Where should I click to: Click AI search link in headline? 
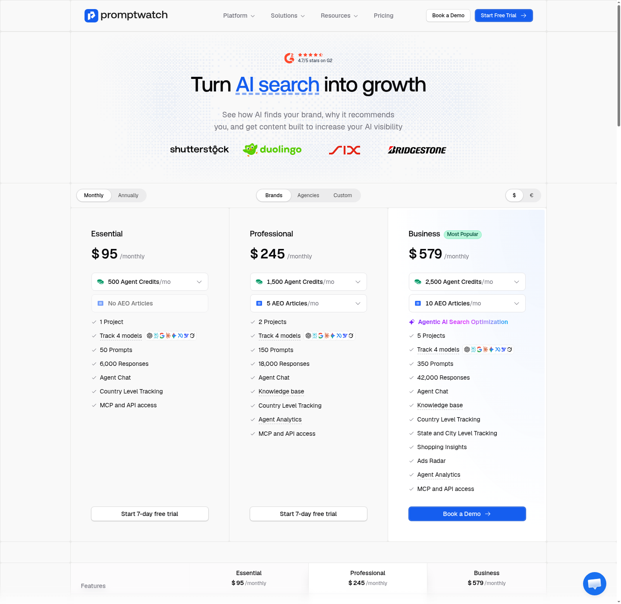pyautogui.click(x=277, y=85)
